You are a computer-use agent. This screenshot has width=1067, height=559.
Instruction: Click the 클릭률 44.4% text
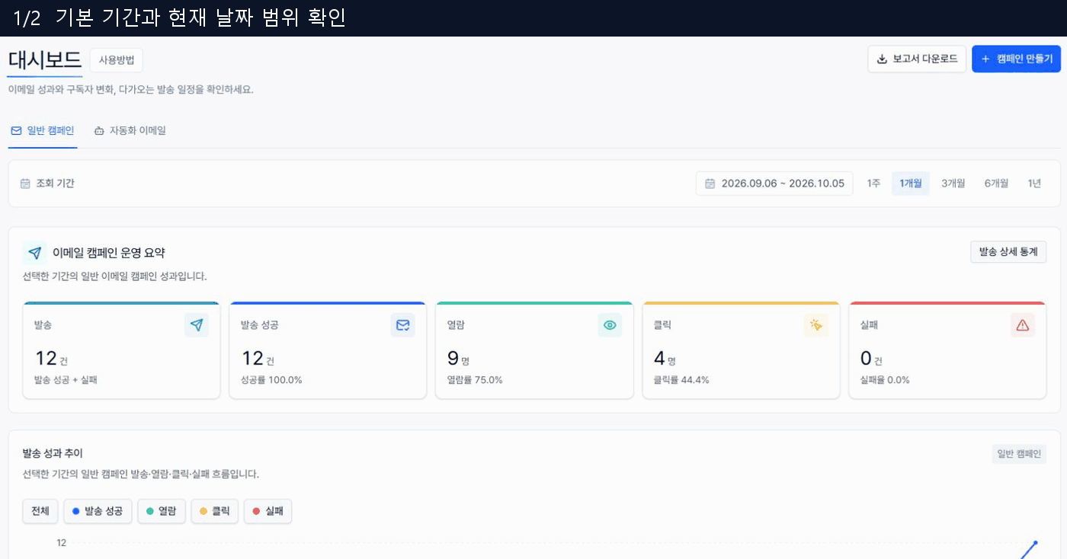tap(681, 380)
